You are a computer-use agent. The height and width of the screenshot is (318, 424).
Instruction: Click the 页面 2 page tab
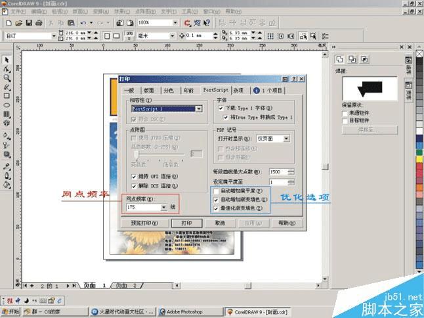(x=126, y=286)
